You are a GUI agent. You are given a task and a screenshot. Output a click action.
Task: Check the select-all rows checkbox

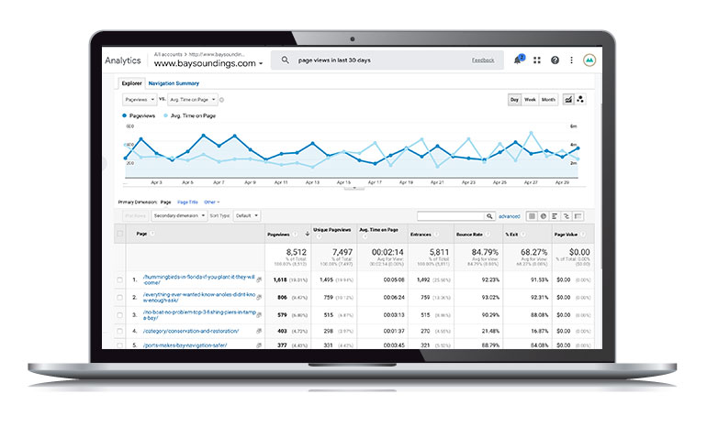click(x=120, y=235)
